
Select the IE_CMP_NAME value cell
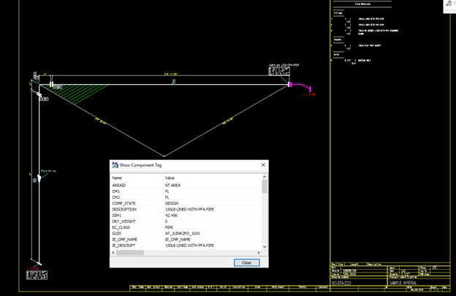coord(178,239)
